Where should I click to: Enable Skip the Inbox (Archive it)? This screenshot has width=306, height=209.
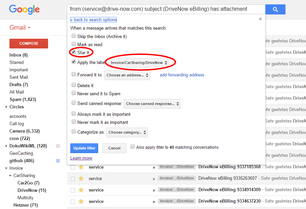tap(74, 36)
